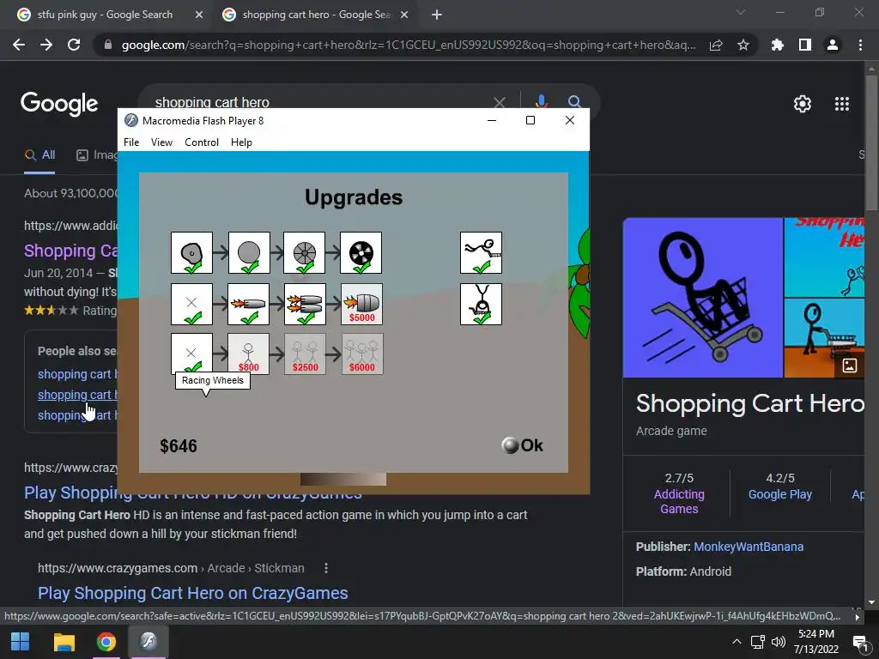Viewport: 879px width, 659px height.
Task: Open the notification center icon
Action: pyautogui.click(x=860, y=642)
